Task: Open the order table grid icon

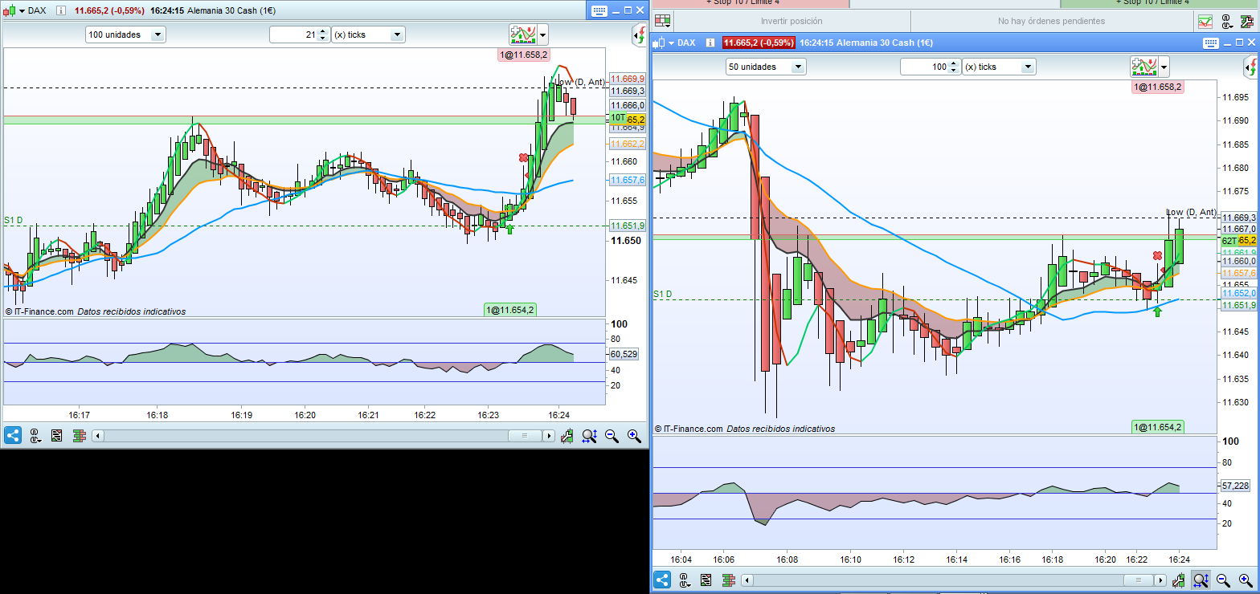Action: pyautogui.click(x=663, y=21)
